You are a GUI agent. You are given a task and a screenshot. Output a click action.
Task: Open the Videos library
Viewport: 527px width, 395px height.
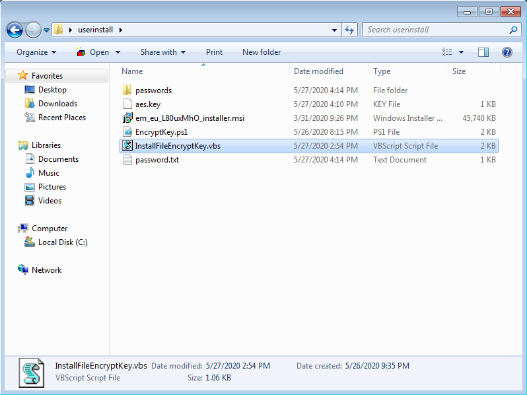pos(50,201)
